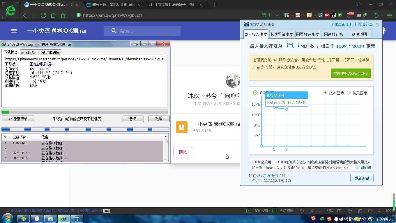The height and width of the screenshot is (223, 396).
Task: Click the globe download manager extension icon
Action: tap(365, 15)
